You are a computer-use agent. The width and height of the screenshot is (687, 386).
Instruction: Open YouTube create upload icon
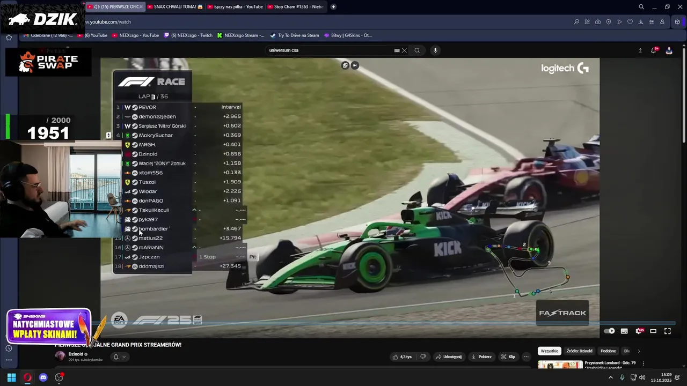click(640, 50)
